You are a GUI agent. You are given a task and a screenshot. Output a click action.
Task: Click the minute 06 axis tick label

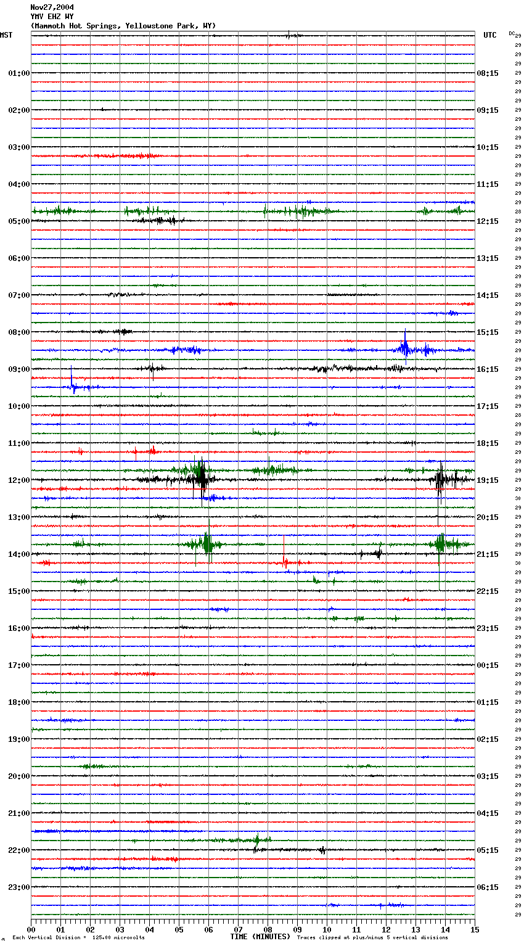point(208,929)
